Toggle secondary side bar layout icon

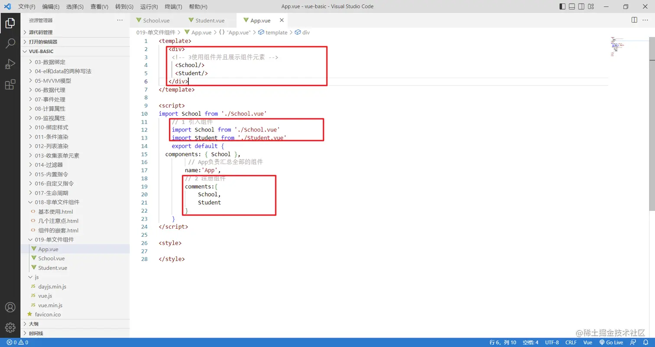tap(581, 6)
